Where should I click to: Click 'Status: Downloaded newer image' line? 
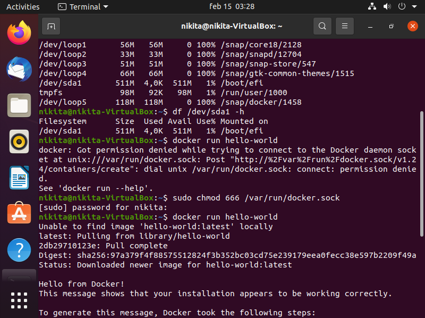click(165, 265)
